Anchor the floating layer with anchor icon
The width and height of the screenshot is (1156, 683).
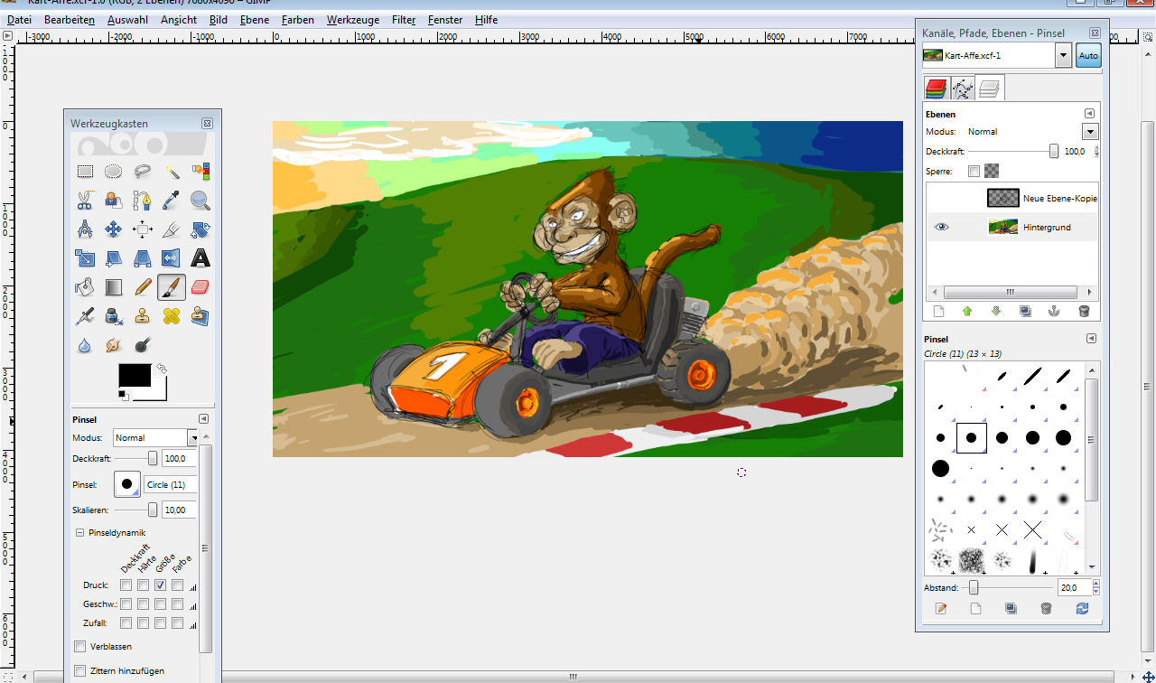(1054, 312)
